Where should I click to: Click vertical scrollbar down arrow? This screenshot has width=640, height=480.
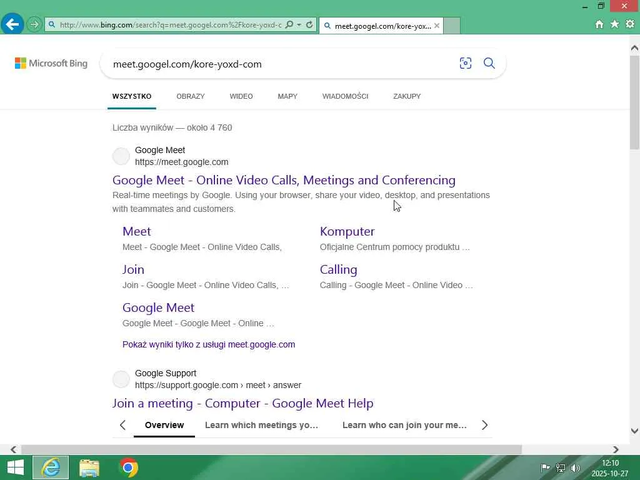[x=634, y=431]
